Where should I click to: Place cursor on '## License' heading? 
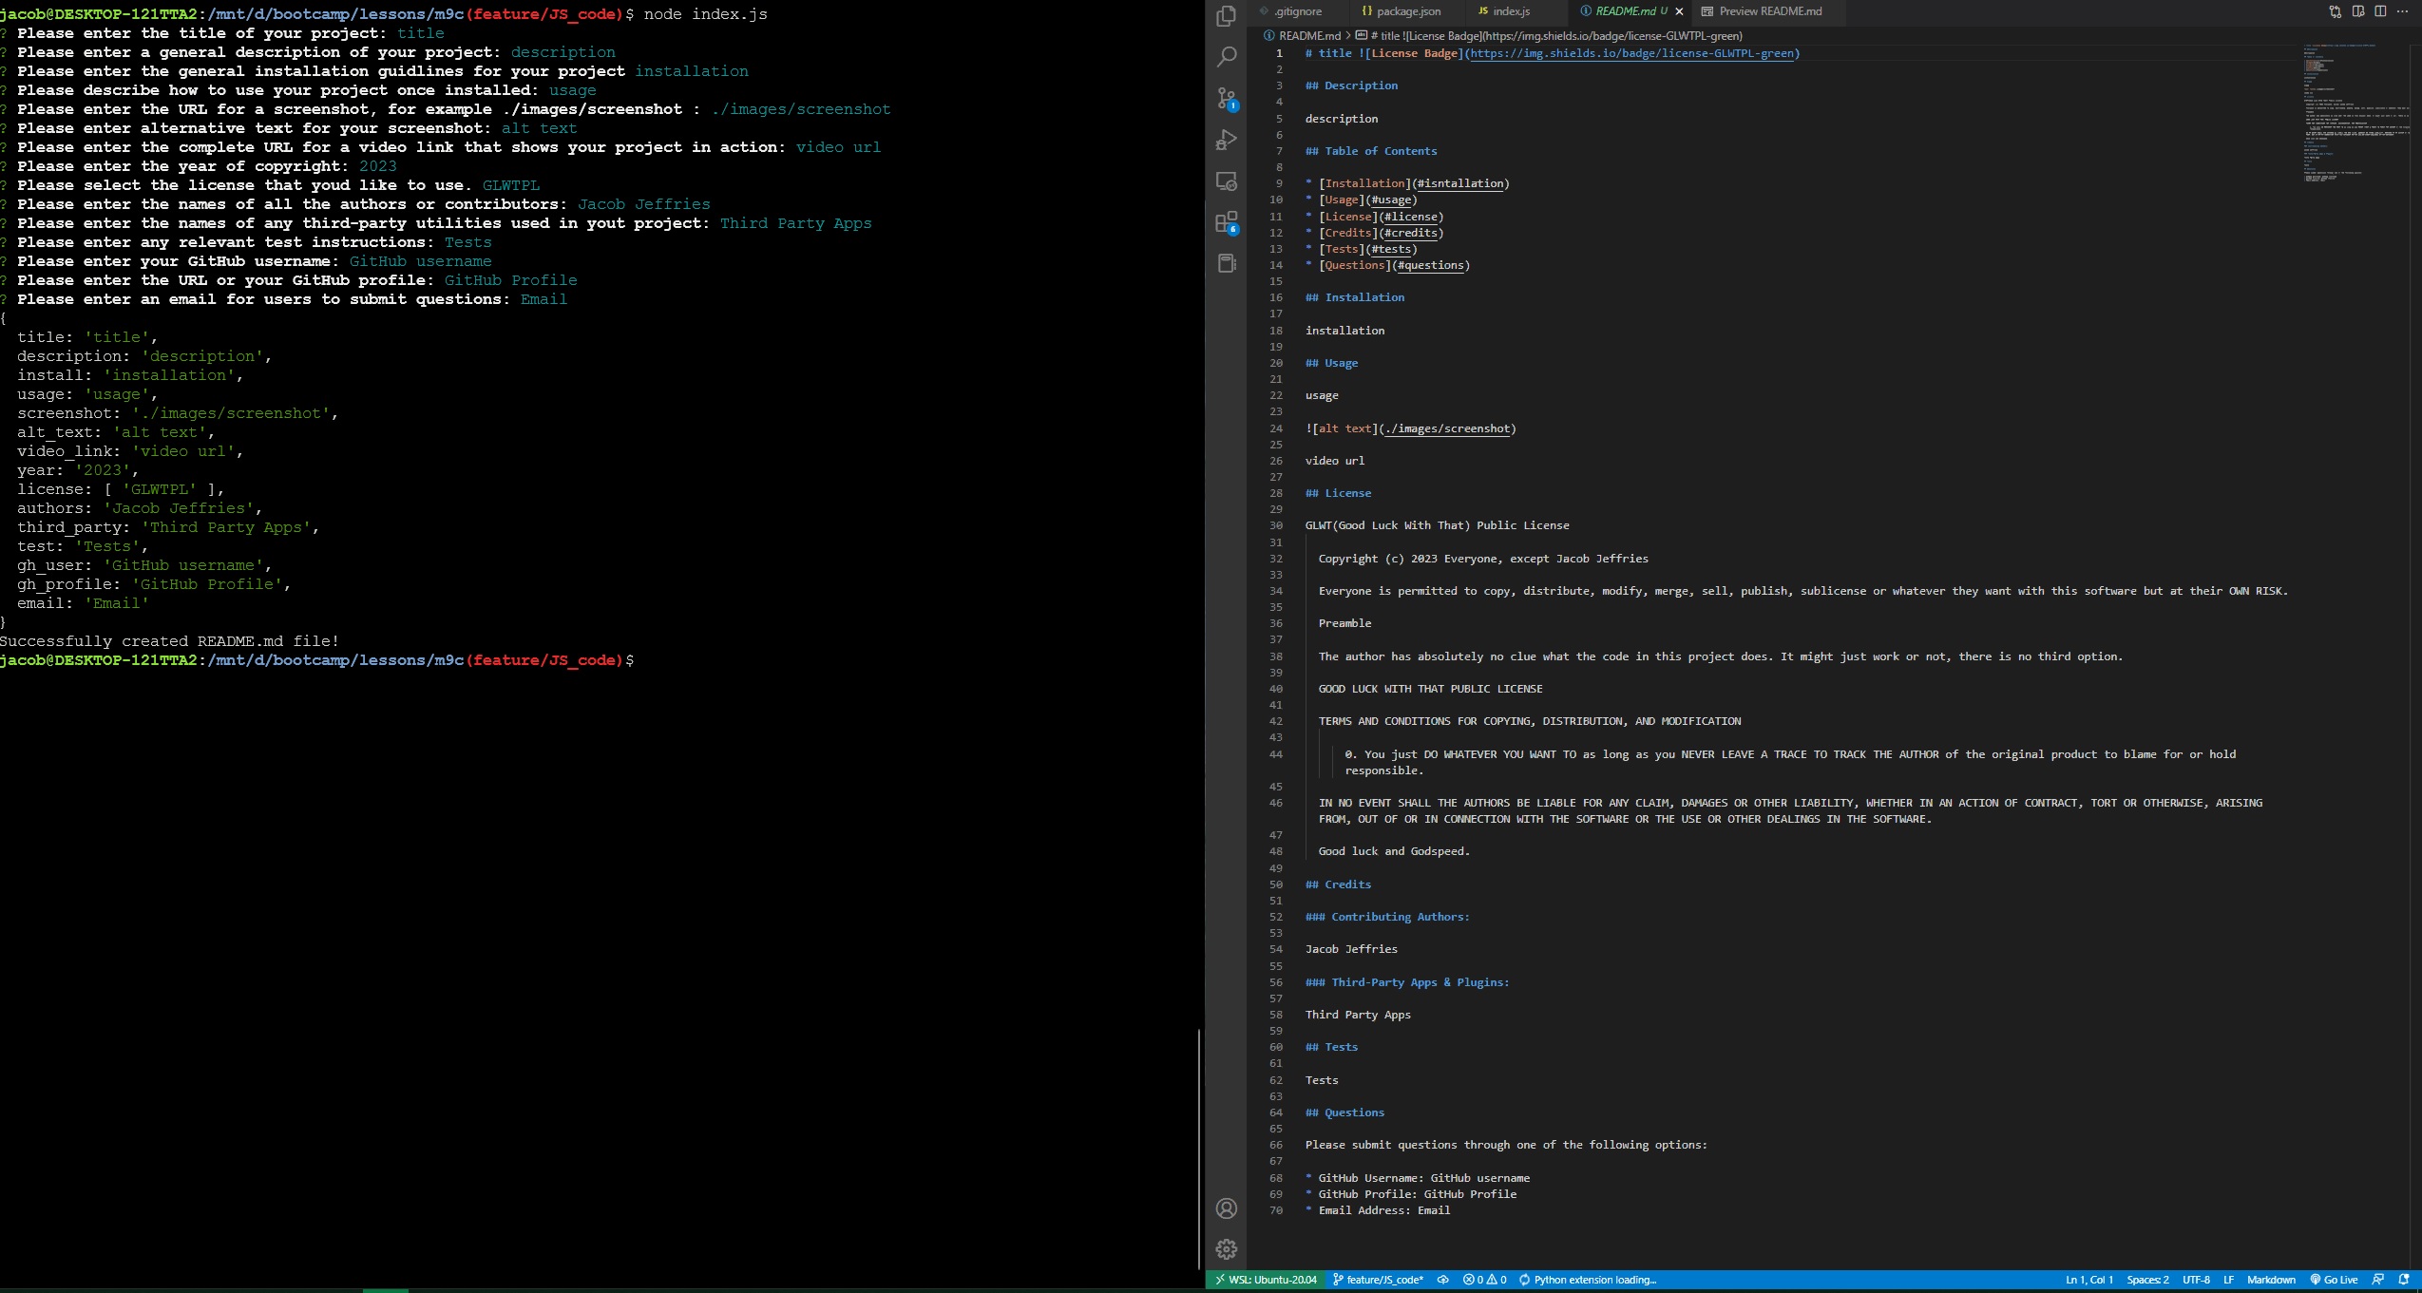tap(1338, 493)
